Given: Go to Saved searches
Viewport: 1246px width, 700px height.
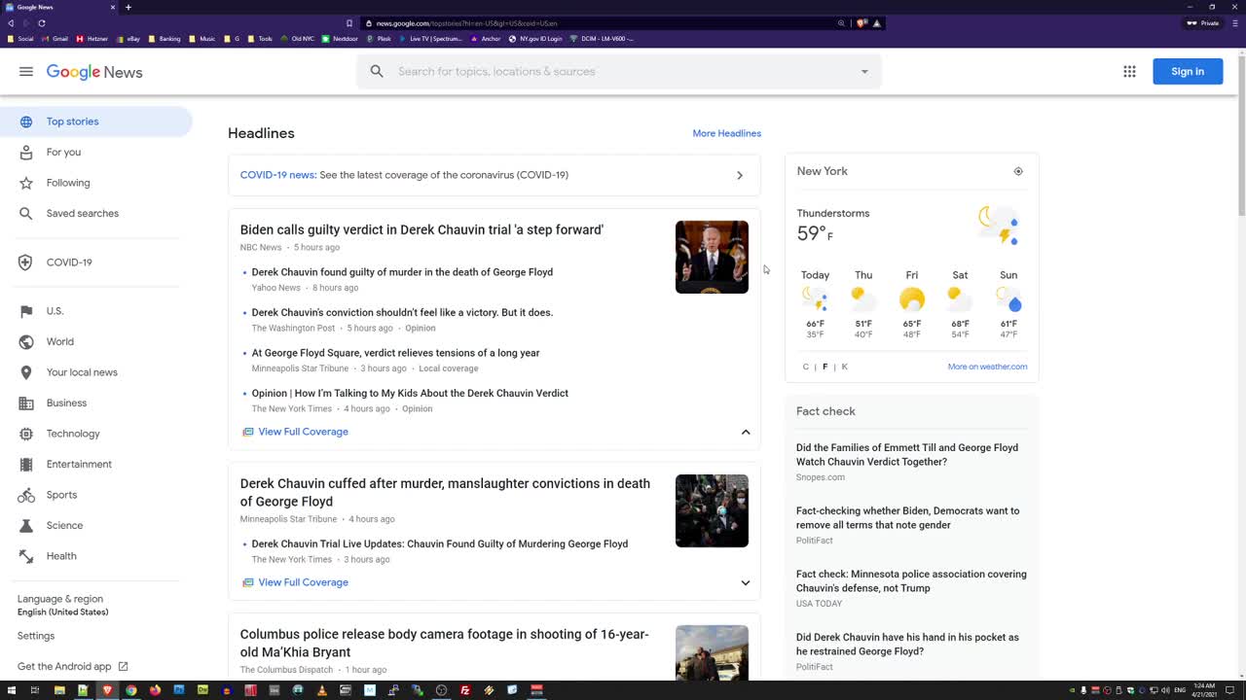Looking at the screenshot, I should coord(83,213).
